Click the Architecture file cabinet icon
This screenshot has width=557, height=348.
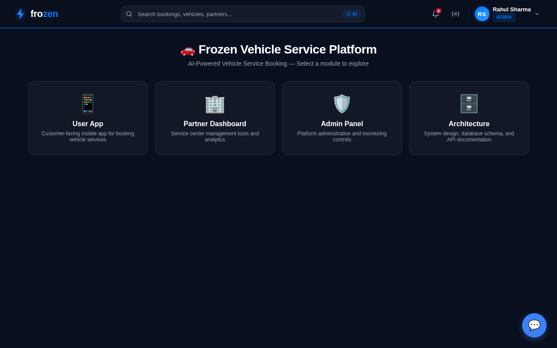coord(469,104)
